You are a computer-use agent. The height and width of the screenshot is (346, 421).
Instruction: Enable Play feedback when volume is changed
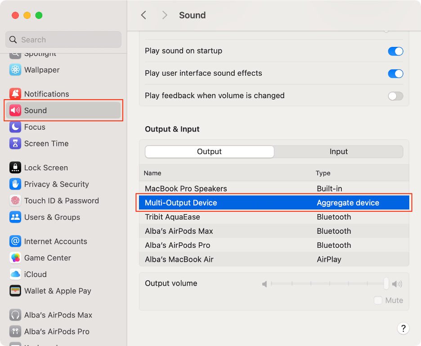(x=395, y=96)
